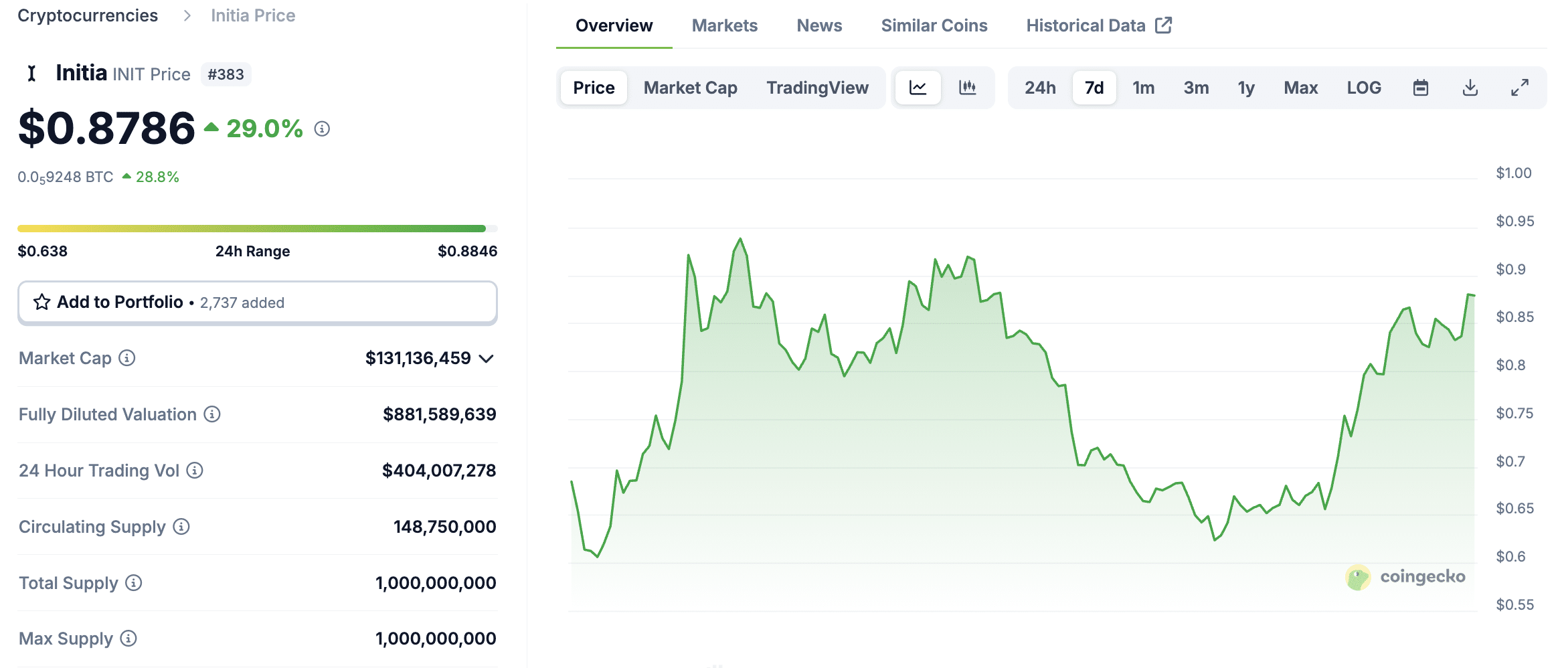The image size is (1558, 668).
Task: Download the chart data
Action: click(1470, 87)
